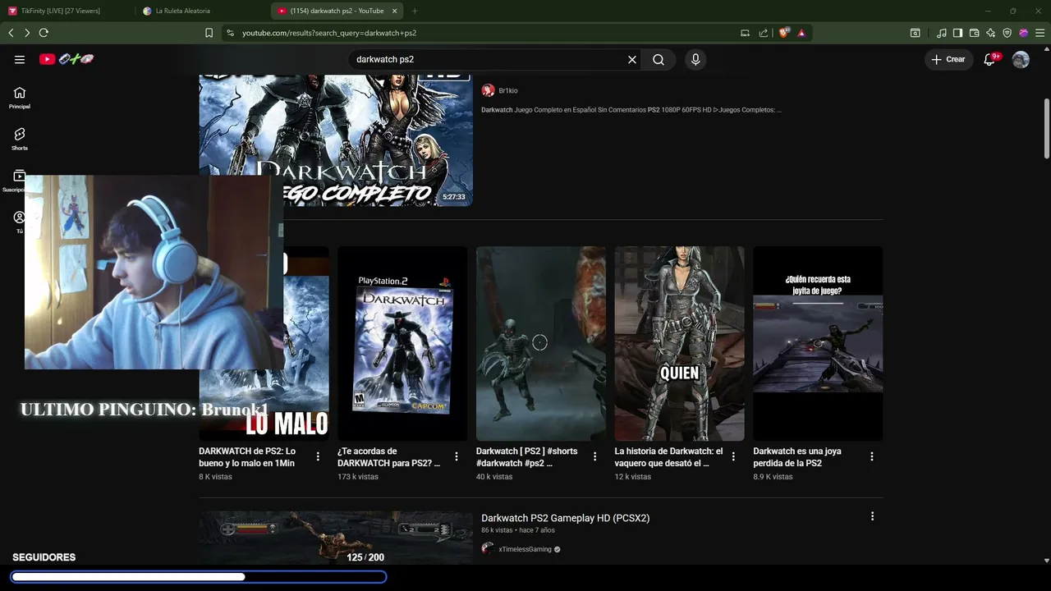This screenshot has width=1051, height=591.
Task: Play the Darkwatch Juego Completo video thumbnail
Action: [336, 140]
